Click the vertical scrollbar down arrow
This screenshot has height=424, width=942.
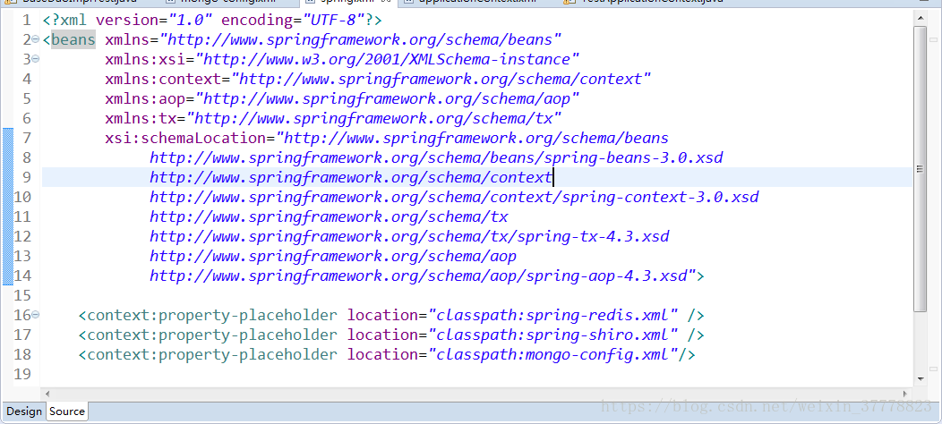(921, 379)
